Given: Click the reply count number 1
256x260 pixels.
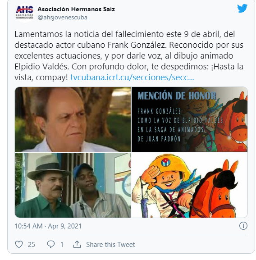Looking at the screenshot, I should pyautogui.click(x=62, y=245).
